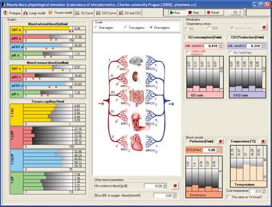Increase O2 consumption value with spinner
Image resolution: width=272 pixels, height=207 pixels.
220,45
